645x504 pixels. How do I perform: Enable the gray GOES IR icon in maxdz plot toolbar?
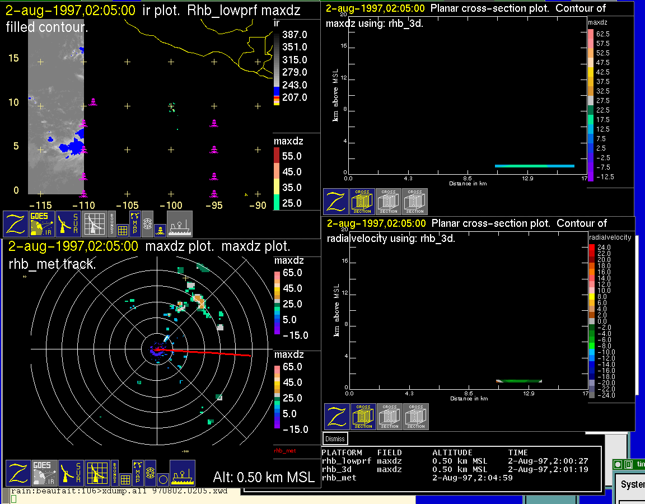point(45,473)
